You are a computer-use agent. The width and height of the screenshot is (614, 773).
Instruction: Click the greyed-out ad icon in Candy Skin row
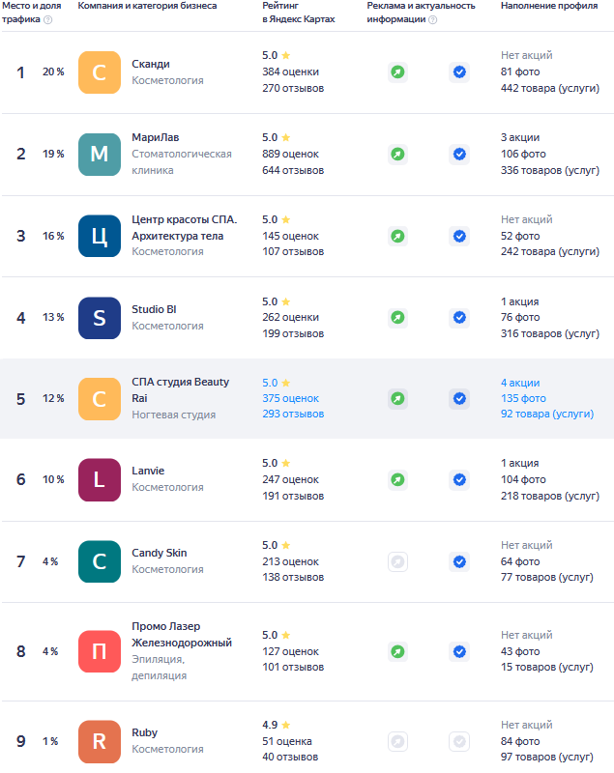[x=397, y=561]
